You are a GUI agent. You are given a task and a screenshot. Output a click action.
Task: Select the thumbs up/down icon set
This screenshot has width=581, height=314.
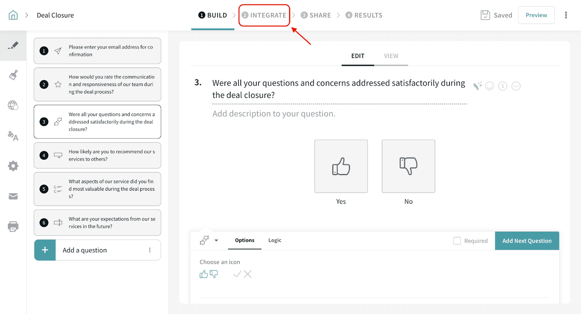[209, 274]
